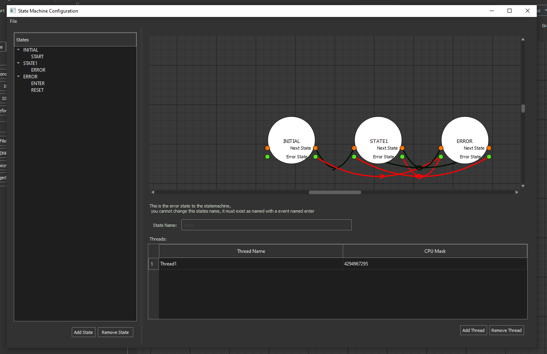Click the Remove Thread button
Viewport: 547px width, 354px height.
pyautogui.click(x=506, y=330)
